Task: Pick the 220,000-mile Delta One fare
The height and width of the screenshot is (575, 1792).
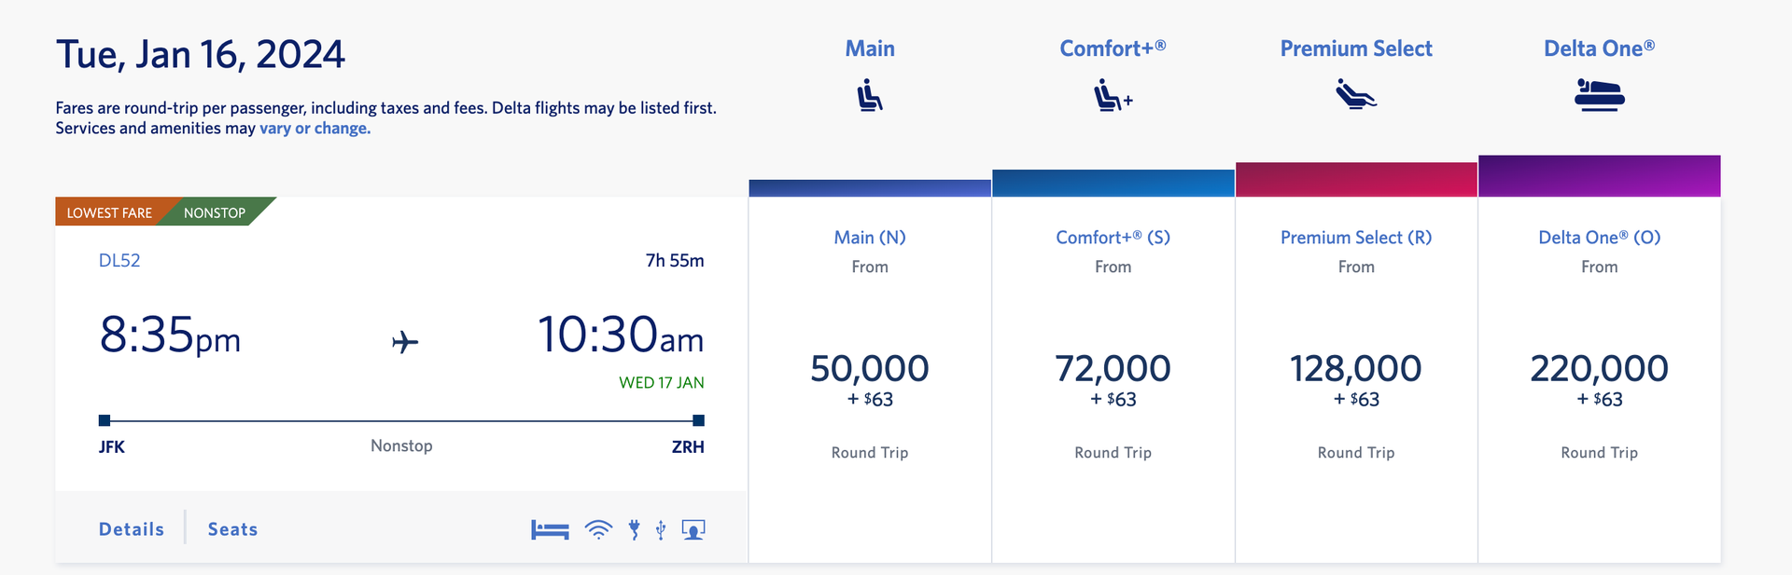Action: [1599, 368]
